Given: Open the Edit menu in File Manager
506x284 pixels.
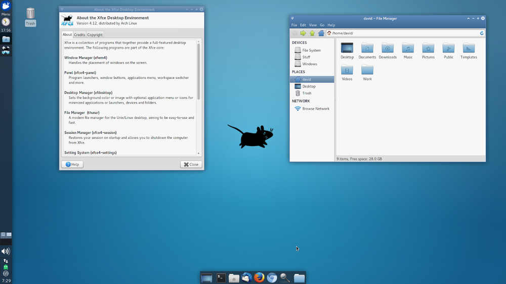Looking at the screenshot, I should coord(303,25).
